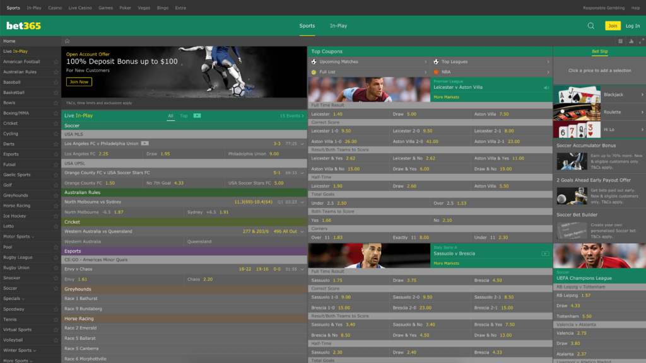Expand Los Angeles FC v Philadelphia Union markets
646x363 pixels.
[x=302, y=144]
